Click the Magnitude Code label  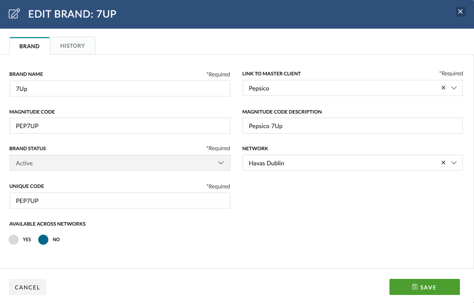click(32, 112)
